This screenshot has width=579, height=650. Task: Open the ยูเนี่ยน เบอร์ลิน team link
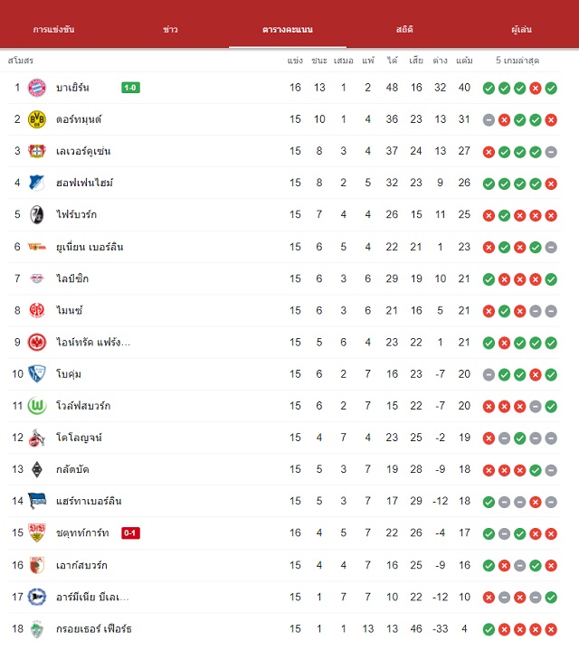(x=90, y=247)
